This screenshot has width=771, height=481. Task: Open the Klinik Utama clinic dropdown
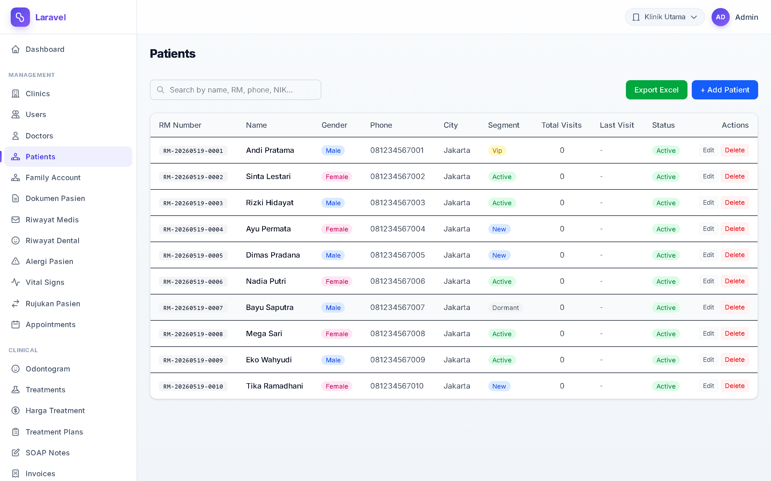tap(665, 17)
